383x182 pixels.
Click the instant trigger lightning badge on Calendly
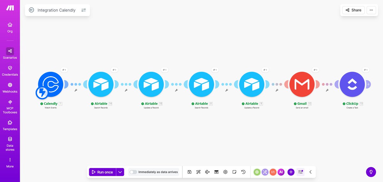[42, 93]
